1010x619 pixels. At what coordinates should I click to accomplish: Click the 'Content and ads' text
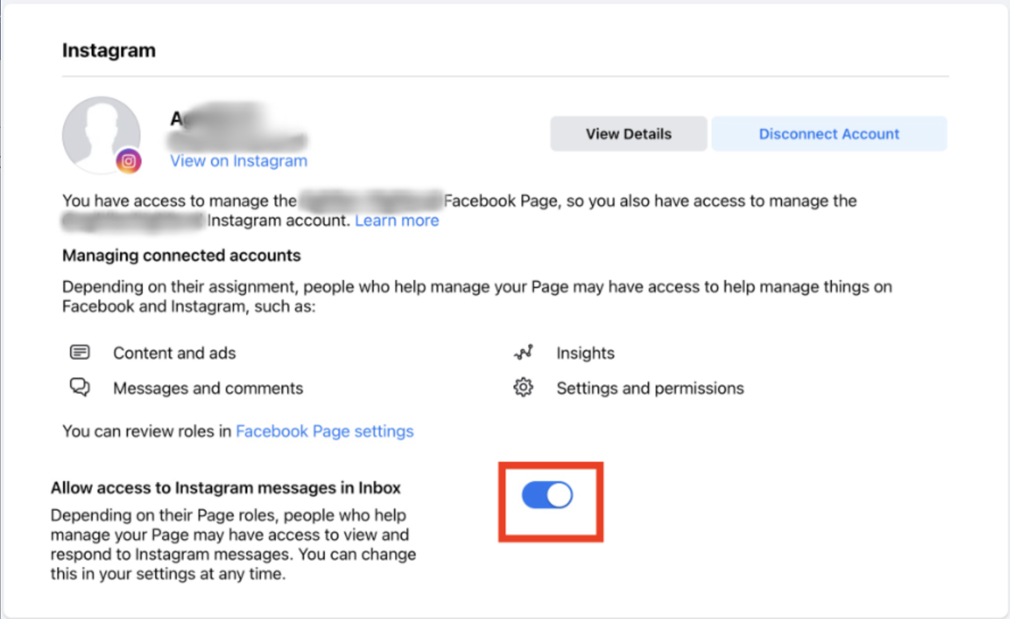coord(175,353)
